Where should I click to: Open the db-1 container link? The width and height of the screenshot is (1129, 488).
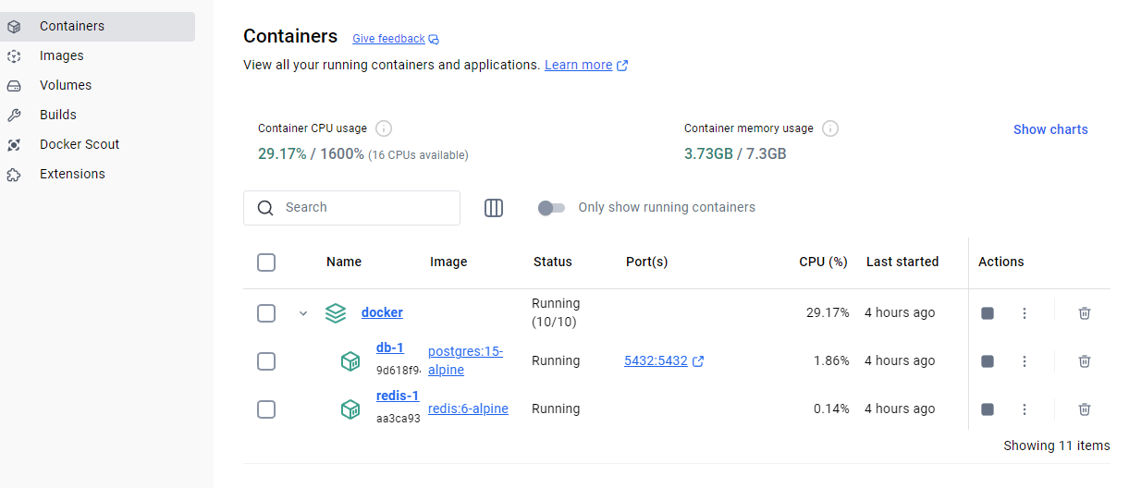390,348
